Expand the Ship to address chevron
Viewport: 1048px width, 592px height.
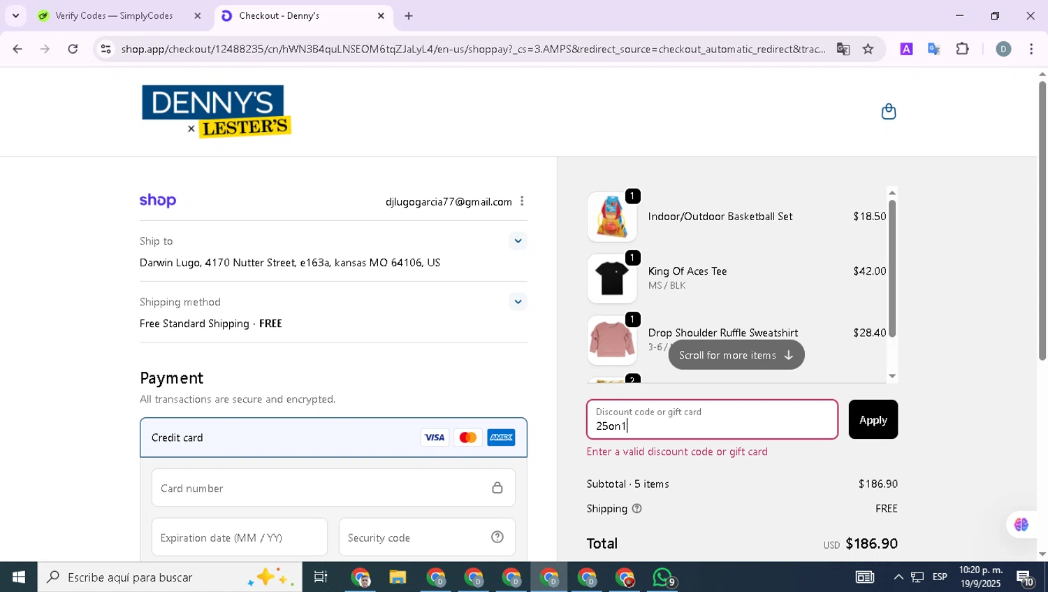click(x=518, y=241)
